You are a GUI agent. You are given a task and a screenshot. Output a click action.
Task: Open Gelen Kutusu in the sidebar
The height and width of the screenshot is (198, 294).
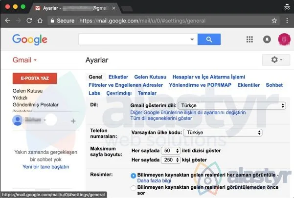pos(27,91)
